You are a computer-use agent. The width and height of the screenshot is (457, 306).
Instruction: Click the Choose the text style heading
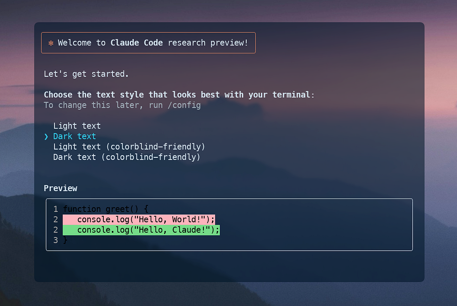tap(179, 95)
